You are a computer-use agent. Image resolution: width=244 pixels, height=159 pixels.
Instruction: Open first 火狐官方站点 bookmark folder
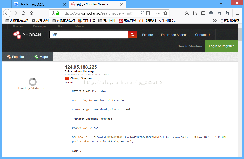click(17, 21)
